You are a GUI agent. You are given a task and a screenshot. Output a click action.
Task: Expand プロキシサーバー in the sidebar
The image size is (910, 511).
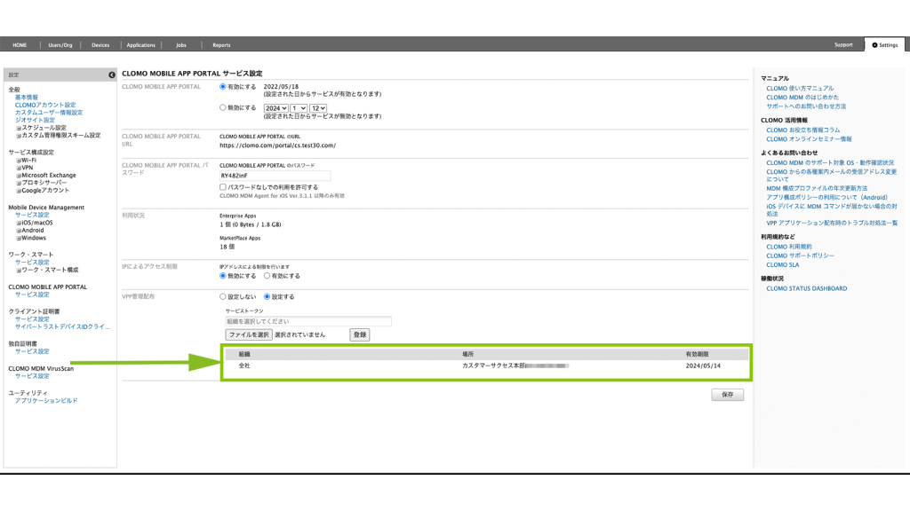[x=19, y=183]
